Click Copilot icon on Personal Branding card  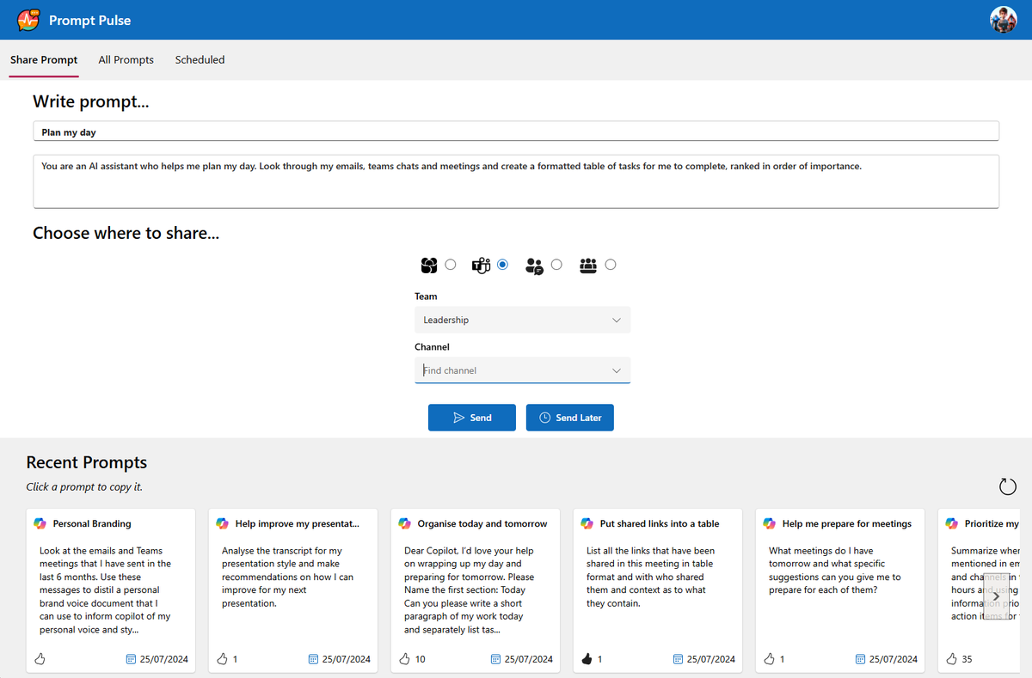(x=40, y=523)
